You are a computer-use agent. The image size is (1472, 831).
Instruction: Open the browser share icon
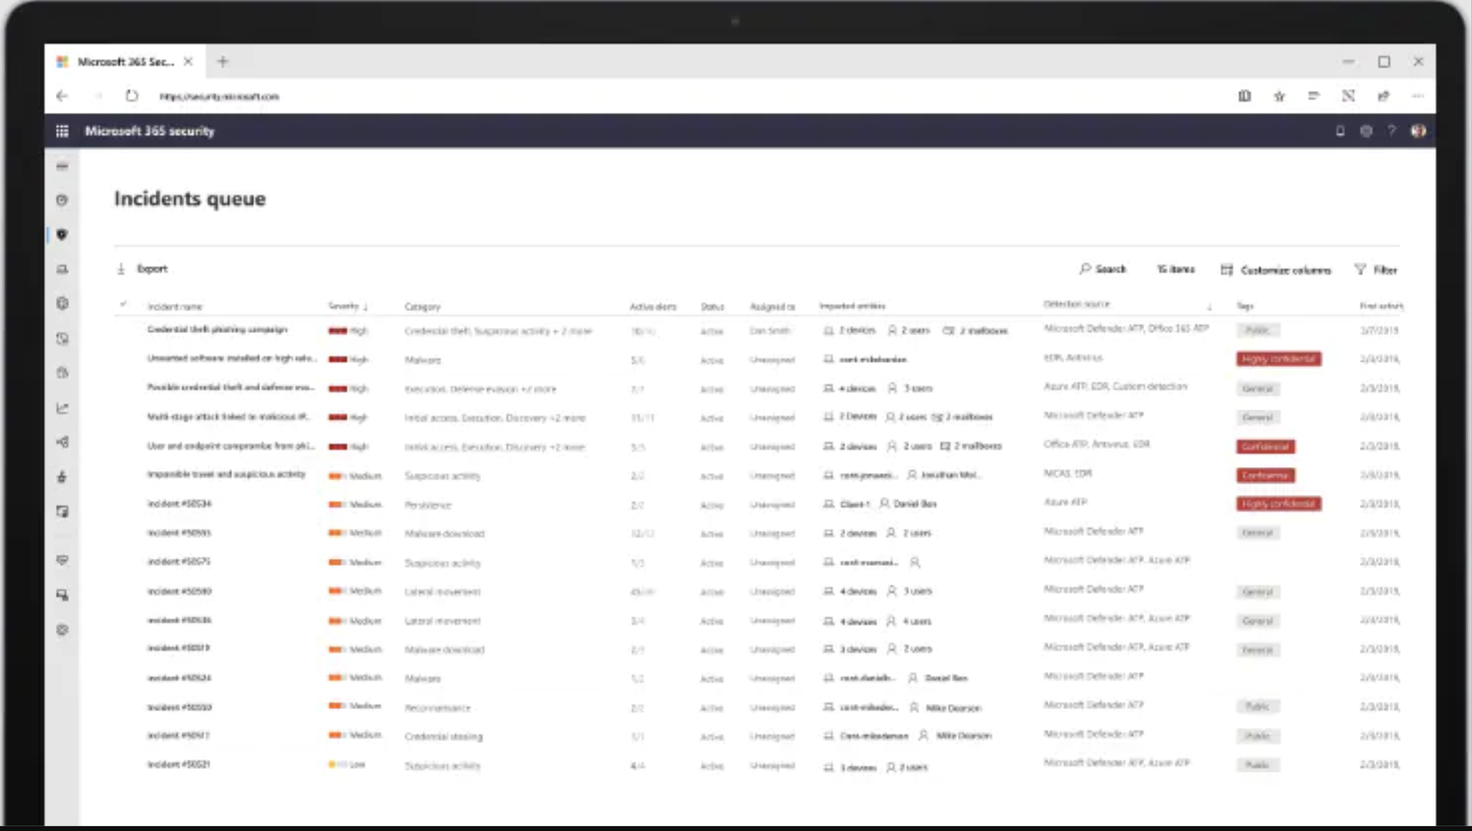[x=1383, y=96]
